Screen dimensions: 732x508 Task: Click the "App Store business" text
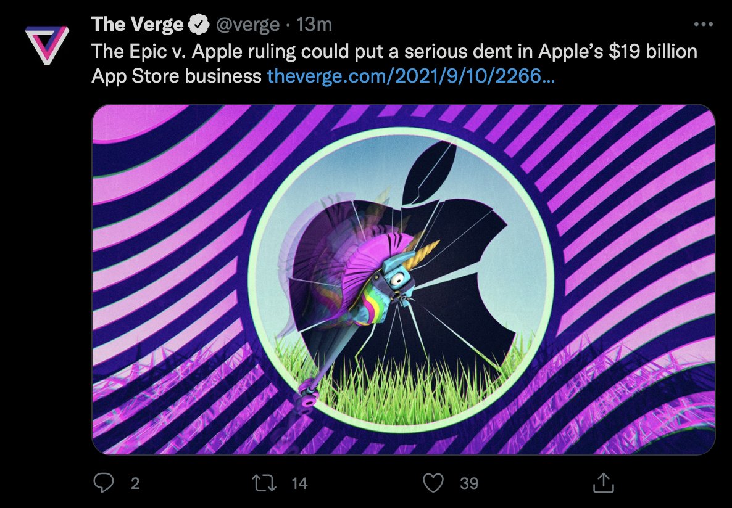click(176, 76)
